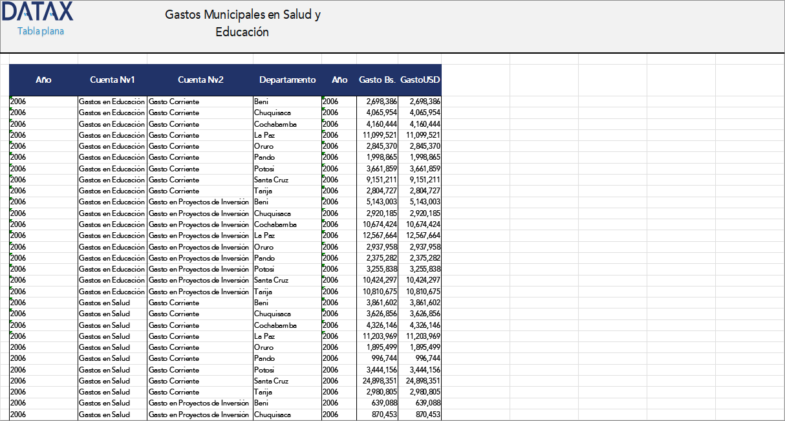Screen dimensions: 785x421
Task: Select the report title 'Gastos Municipales en Salud y Educación'
Action: (242, 23)
